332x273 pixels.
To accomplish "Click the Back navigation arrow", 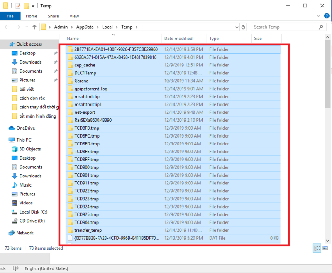I will [7, 27].
